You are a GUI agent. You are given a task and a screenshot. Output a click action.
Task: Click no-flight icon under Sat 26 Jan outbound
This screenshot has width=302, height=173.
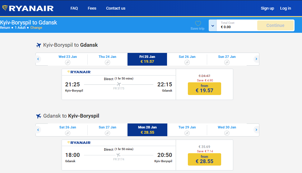tap(187, 62)
